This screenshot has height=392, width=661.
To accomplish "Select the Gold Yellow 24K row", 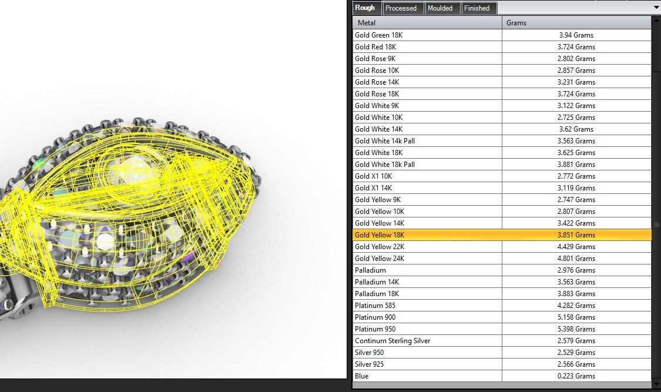I will [502, 259].
